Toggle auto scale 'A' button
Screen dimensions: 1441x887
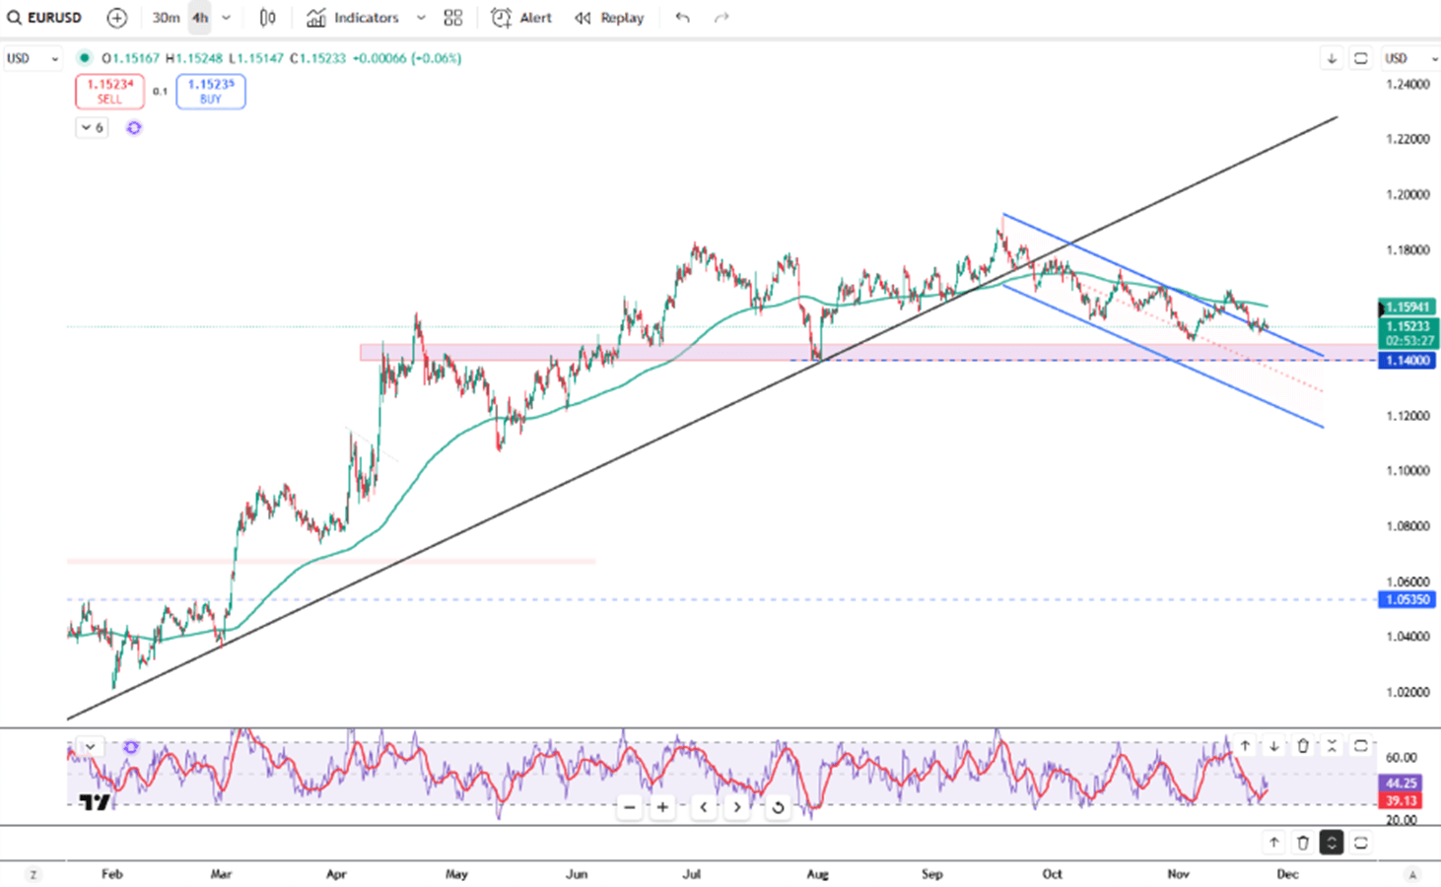[x=1411, y=874]
